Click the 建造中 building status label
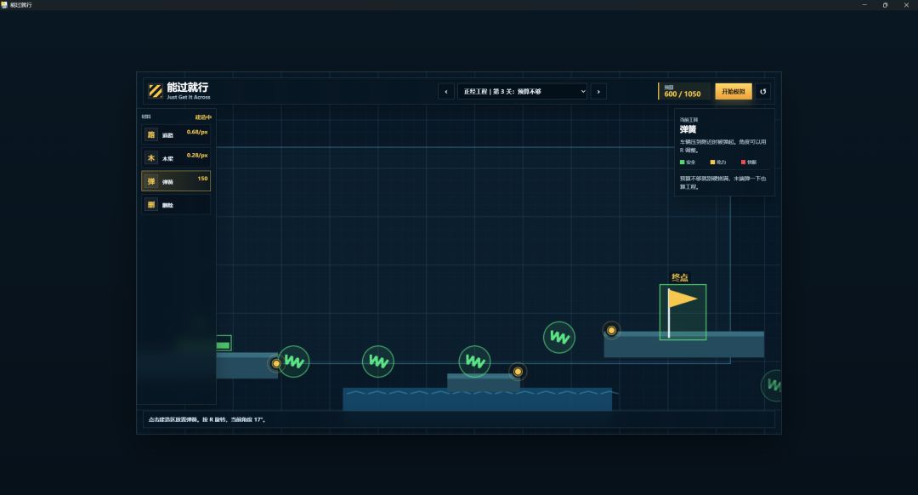Viewport: 918px width, 495px height. click(203, 117)
